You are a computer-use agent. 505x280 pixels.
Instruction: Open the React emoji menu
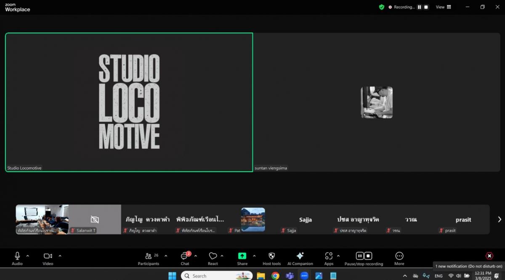[x=213, y=258]
